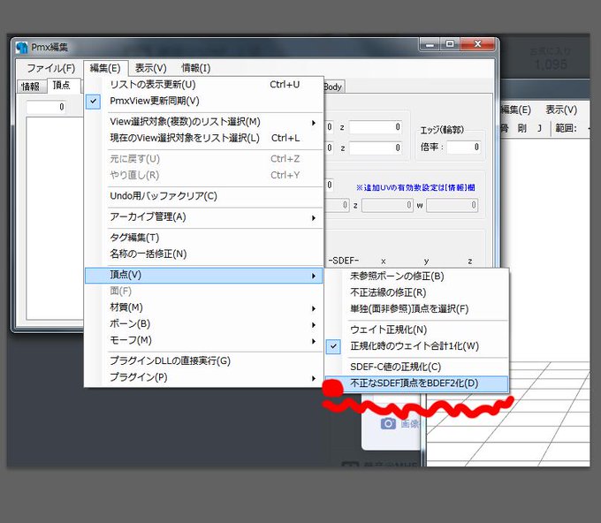Minimize the Pmx編集 window
The width and height of the screenshot is (601, 523).
tap(430, 44)
